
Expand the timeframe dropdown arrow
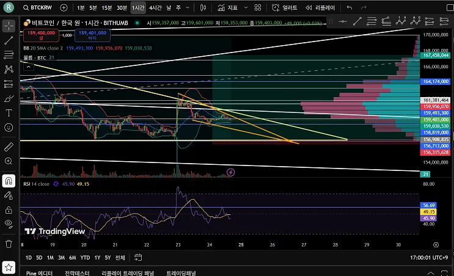(188, 8)
